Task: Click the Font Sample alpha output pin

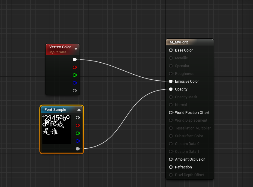Action: (78, 149)
